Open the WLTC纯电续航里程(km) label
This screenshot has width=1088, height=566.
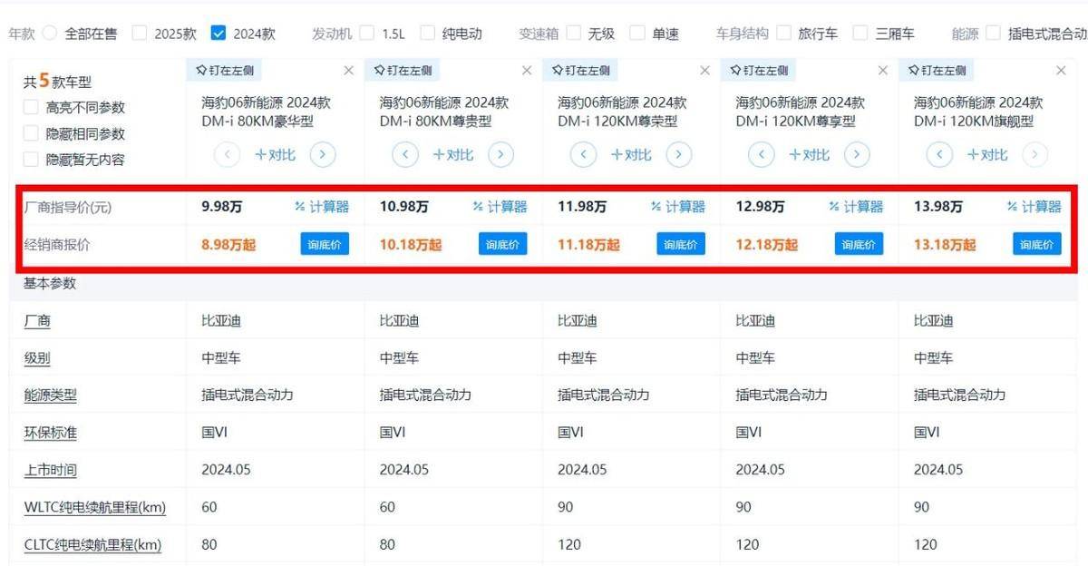(x=95, y=507)
